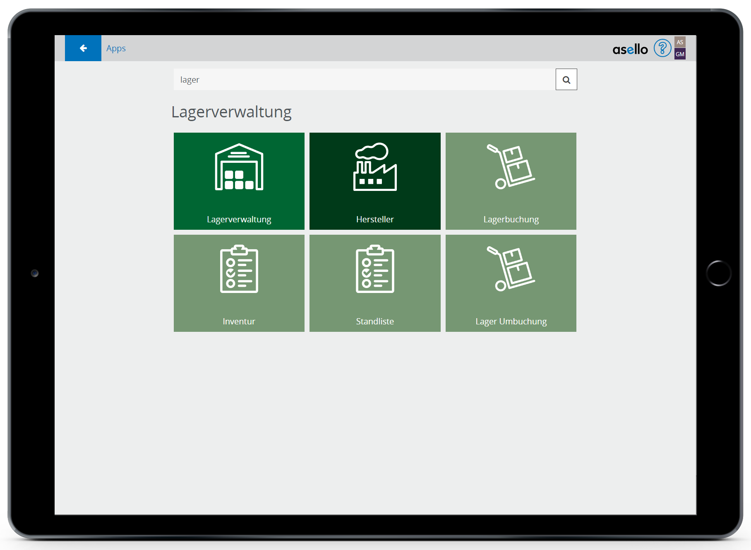751x550 pixels.
Task: Click the clipboard icon for Inventur
Action: point(239,269)
